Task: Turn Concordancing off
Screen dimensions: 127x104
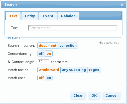Action: [41, 53]
